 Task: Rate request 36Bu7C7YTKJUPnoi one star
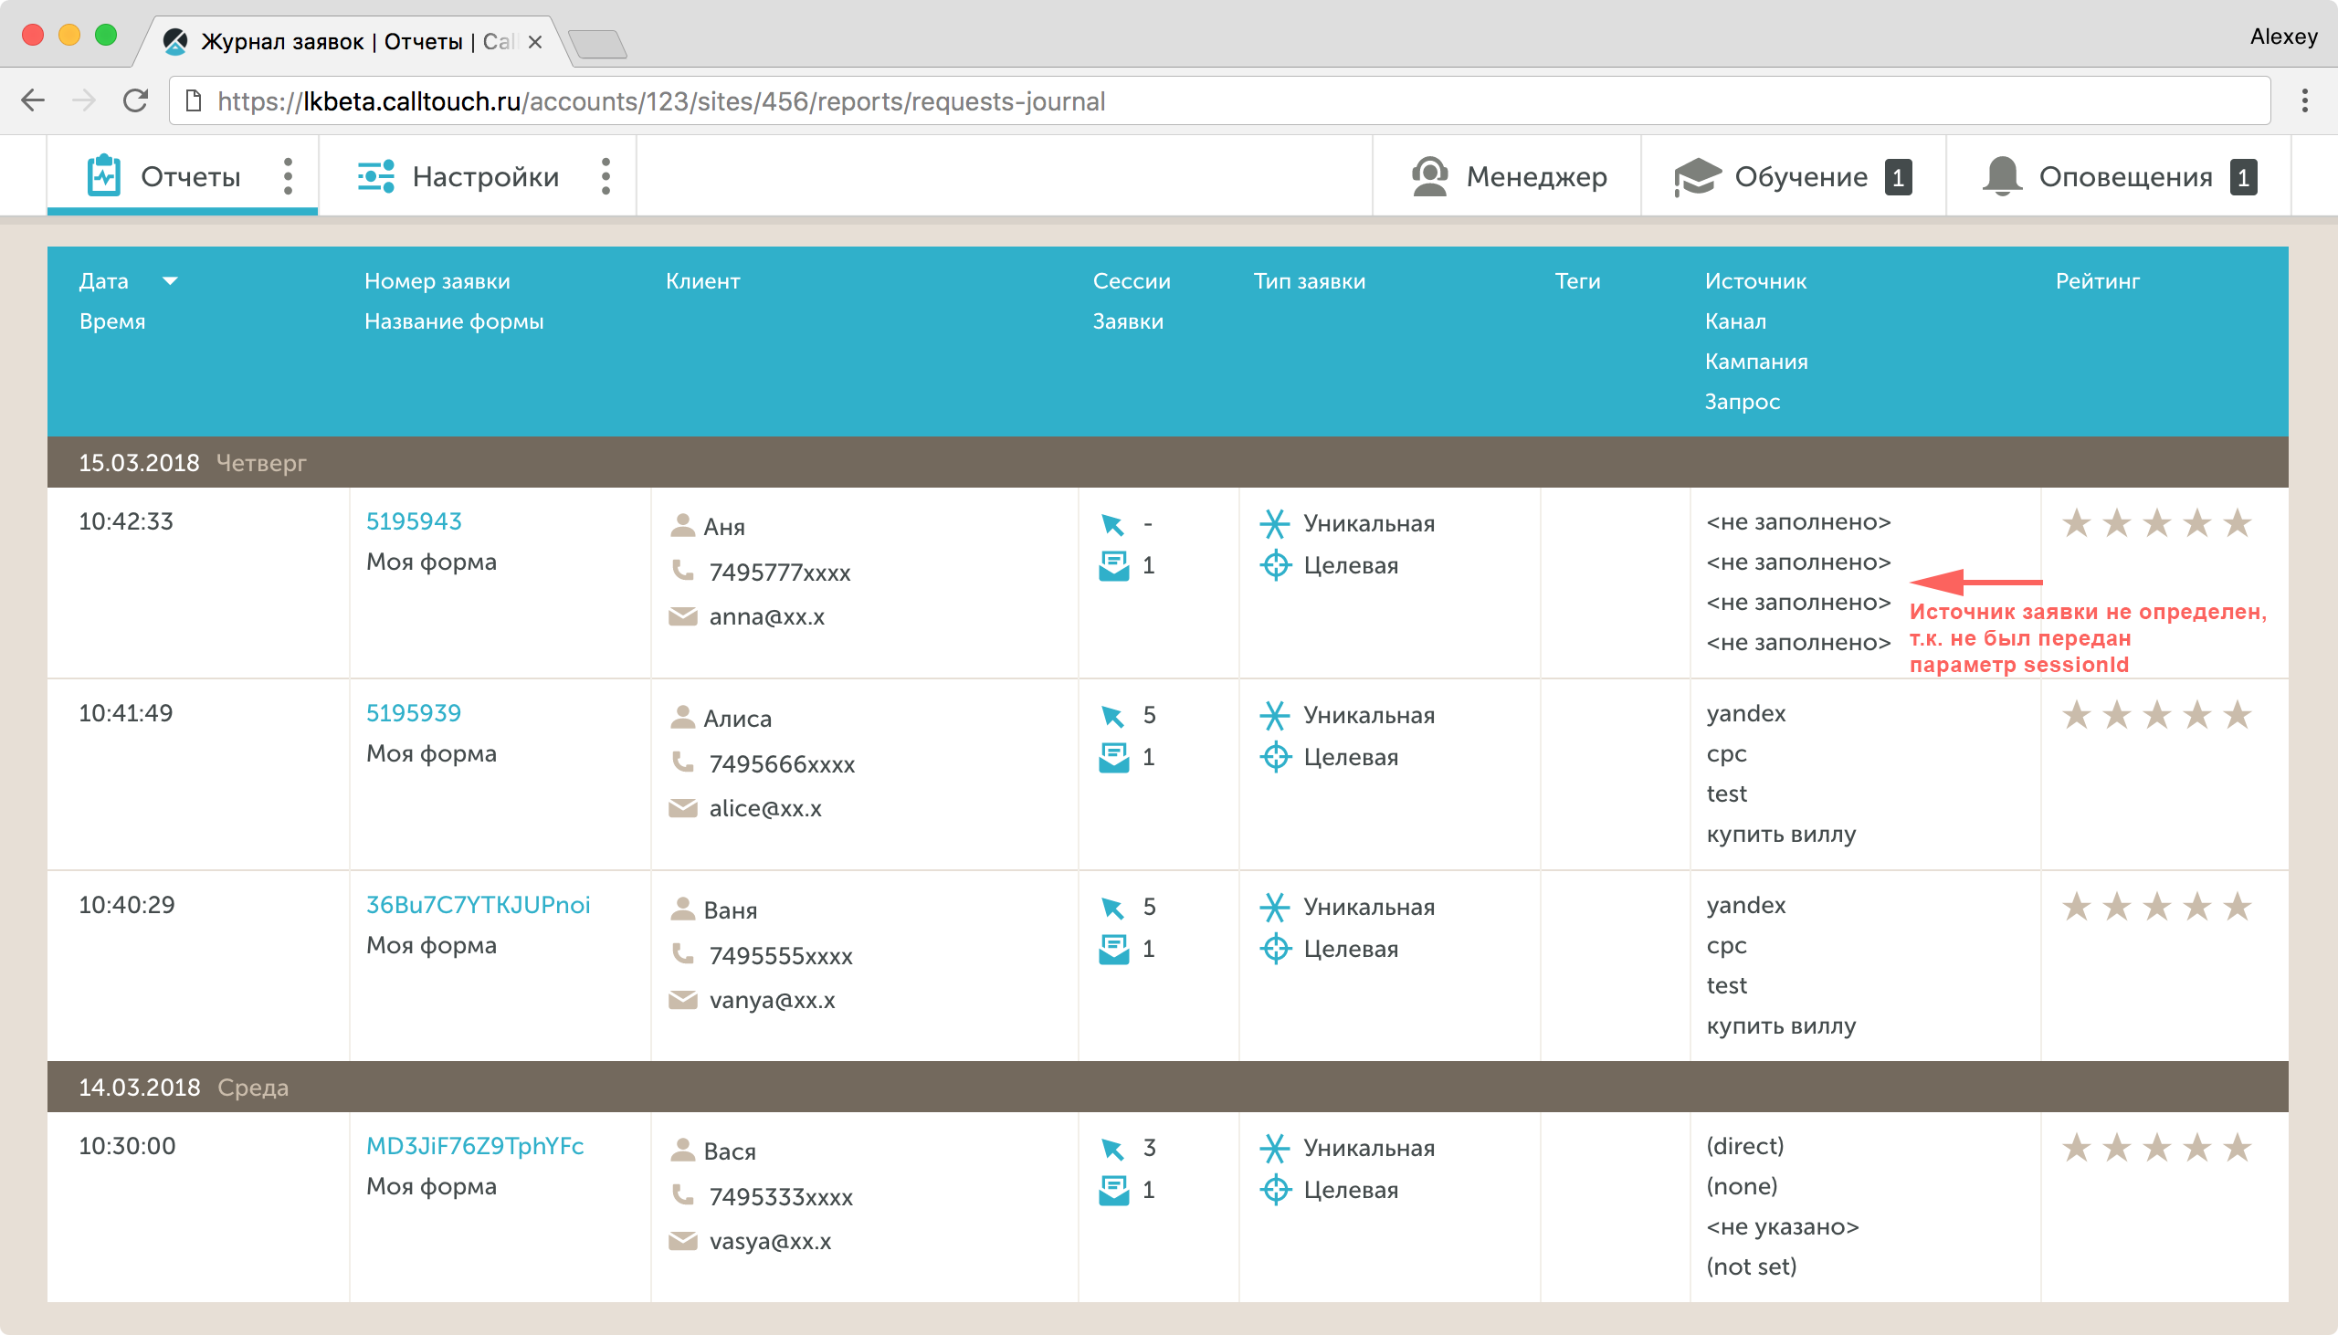coord(2076,907)
